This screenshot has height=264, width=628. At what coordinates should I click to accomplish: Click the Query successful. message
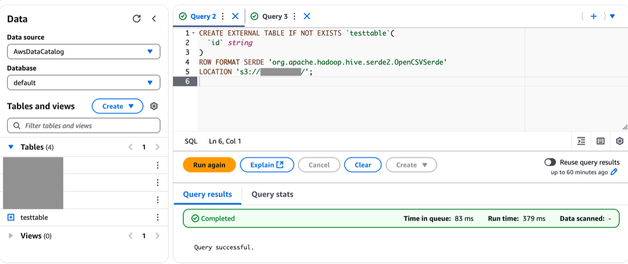pyautogui.click(x=224, y=247)
